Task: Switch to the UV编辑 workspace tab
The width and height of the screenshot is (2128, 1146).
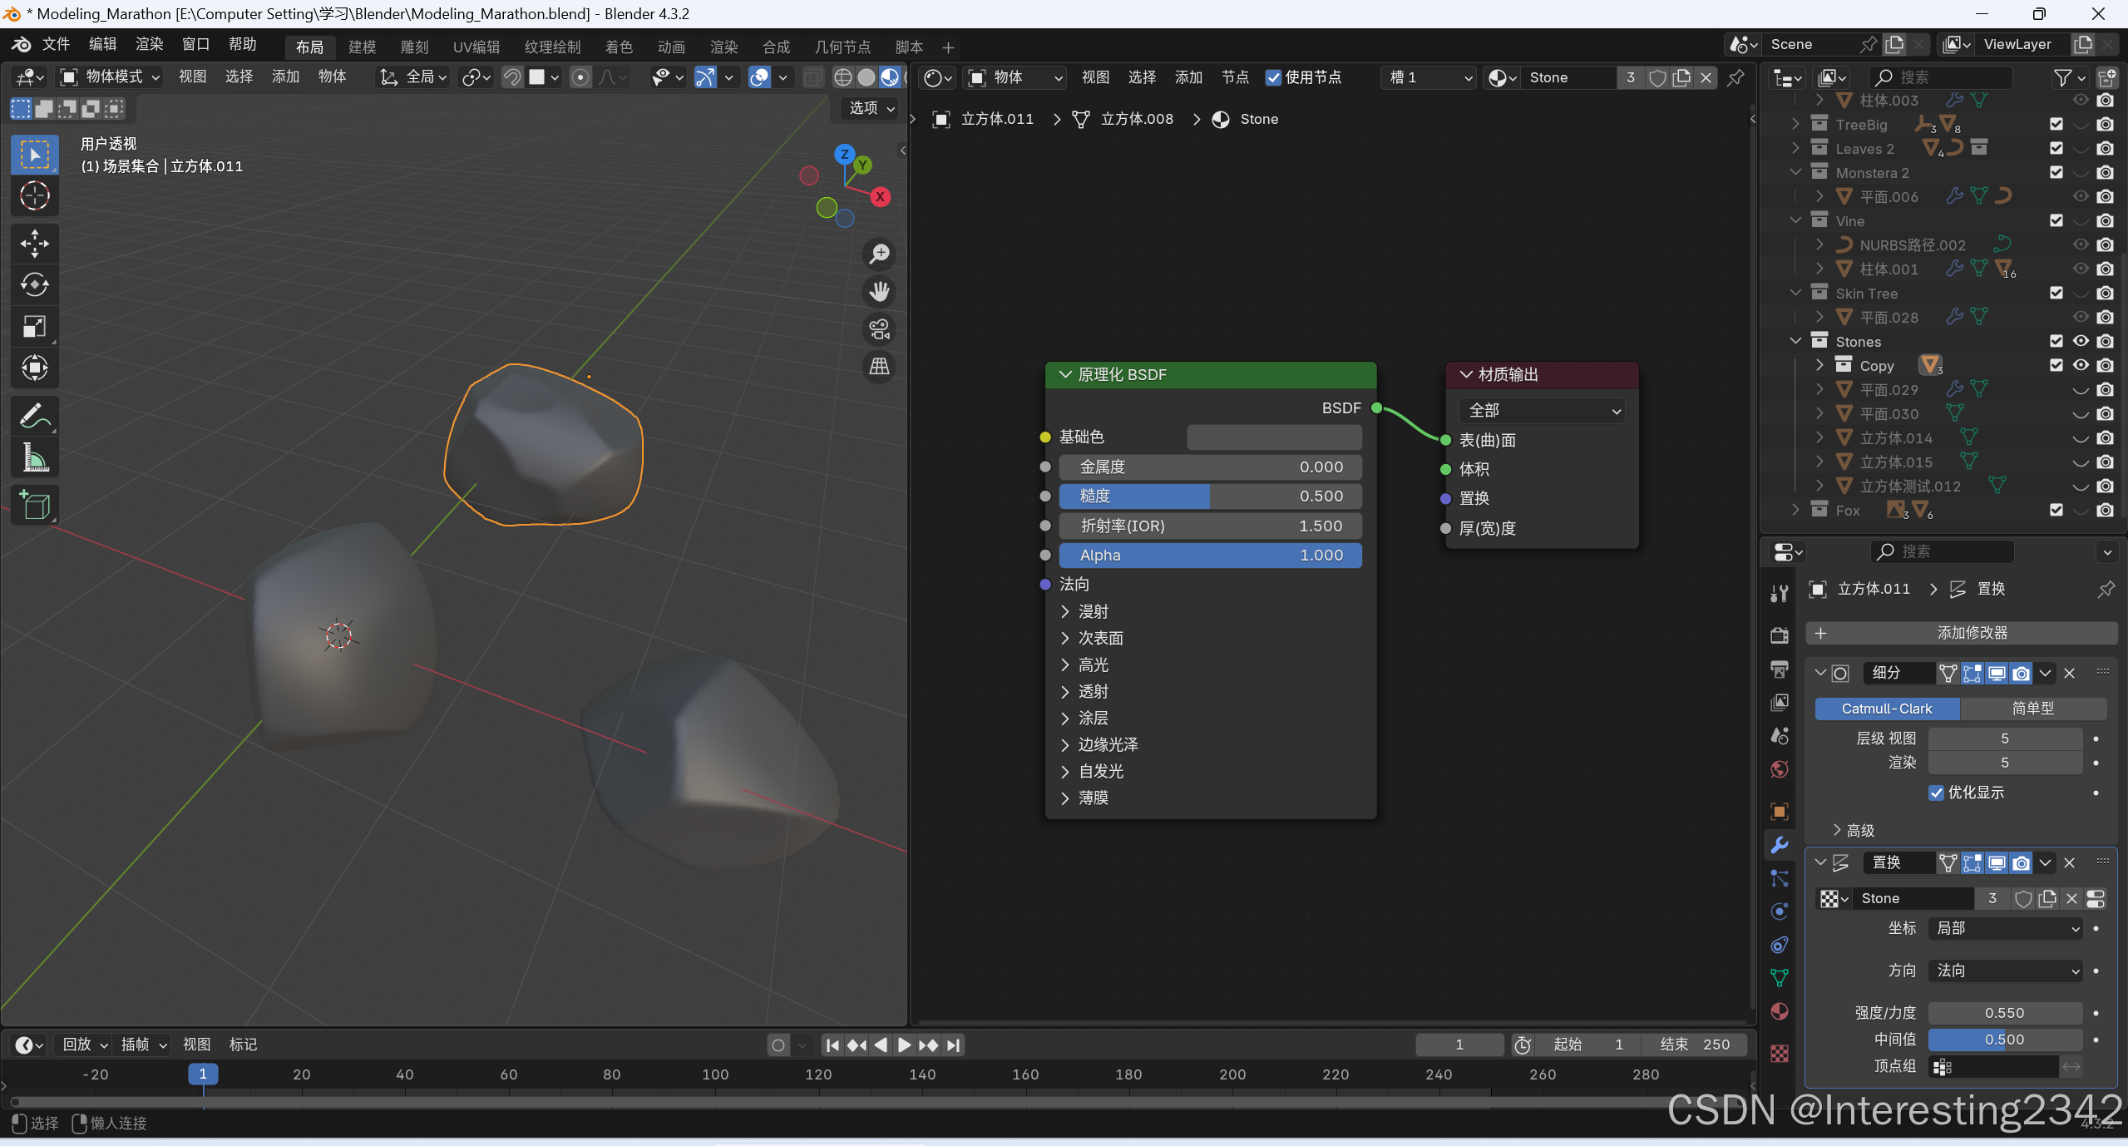Action: (x=476, y=47)
